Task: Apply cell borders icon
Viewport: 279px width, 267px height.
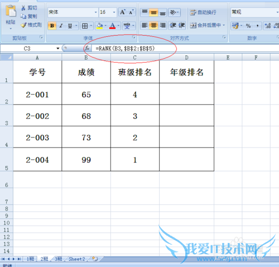Action: (x=85, y=26)
